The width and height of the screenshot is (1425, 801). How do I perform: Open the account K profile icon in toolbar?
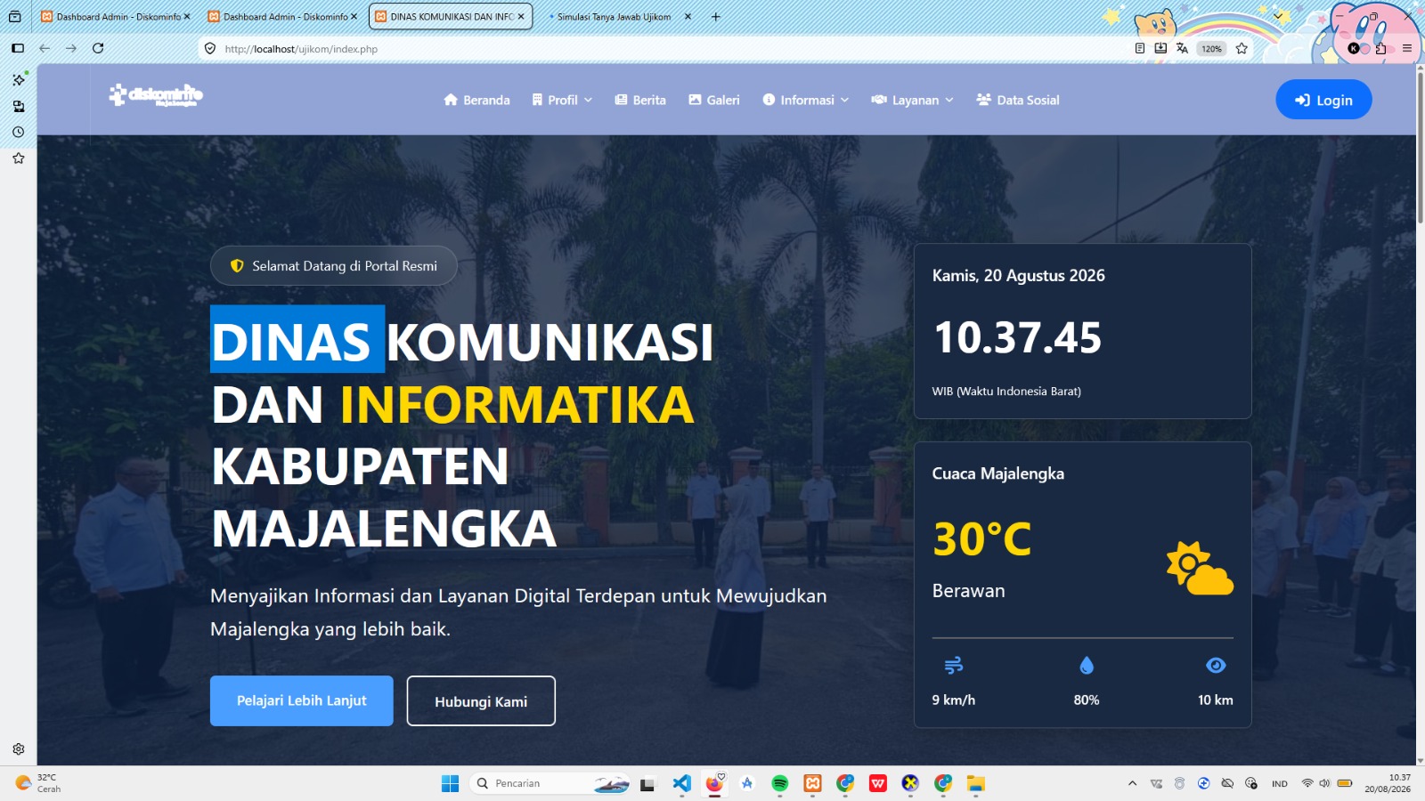pyautogui.click(x=1354, y=49)
